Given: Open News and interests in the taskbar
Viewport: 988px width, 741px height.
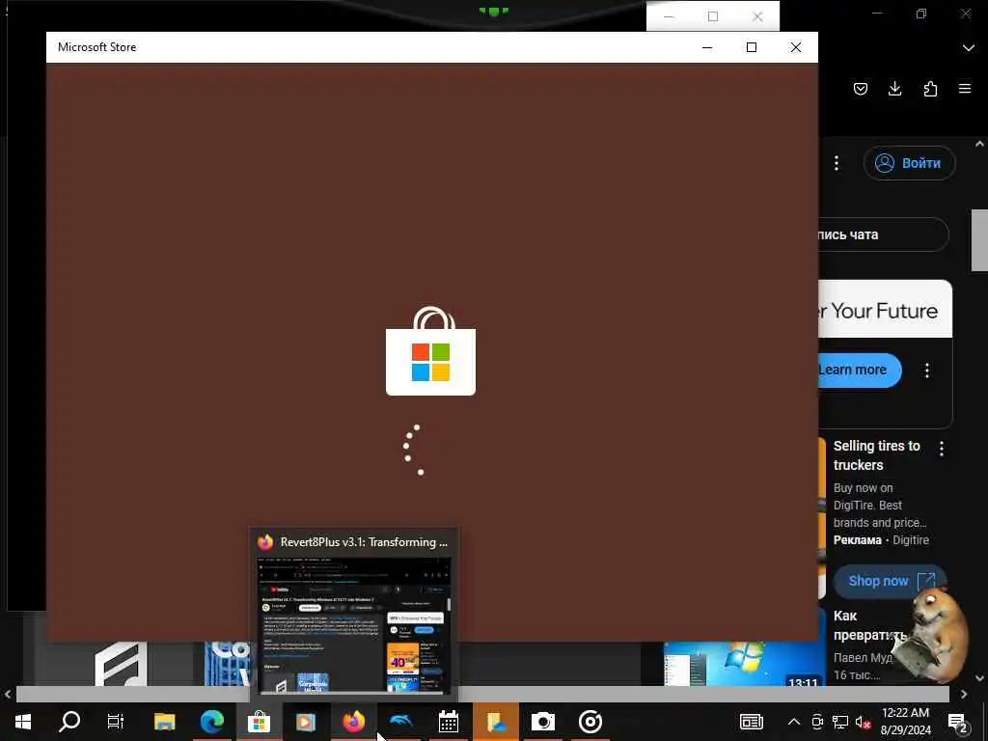Looking at the screenshot, I should (751, 722).
